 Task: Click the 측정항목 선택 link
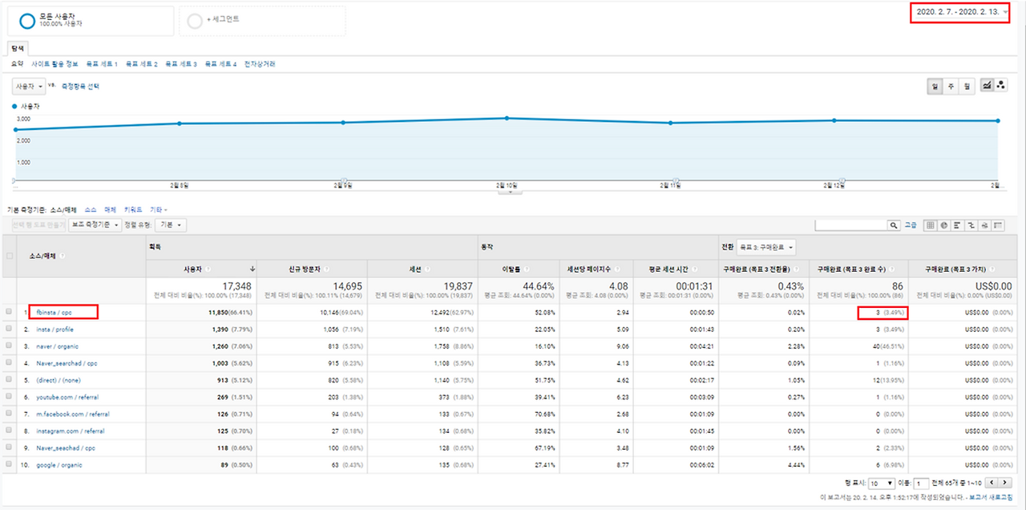pos(80,86)
